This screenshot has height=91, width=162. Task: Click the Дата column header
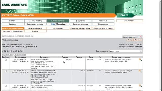click(91, 57)
